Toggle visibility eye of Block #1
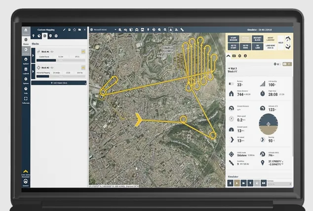This screenshot has height=211, width=313. point(52,52)
